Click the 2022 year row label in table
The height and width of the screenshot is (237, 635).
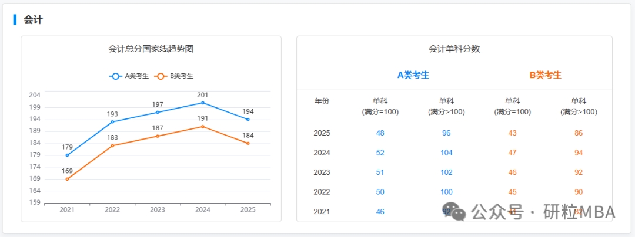pos(322,192)
